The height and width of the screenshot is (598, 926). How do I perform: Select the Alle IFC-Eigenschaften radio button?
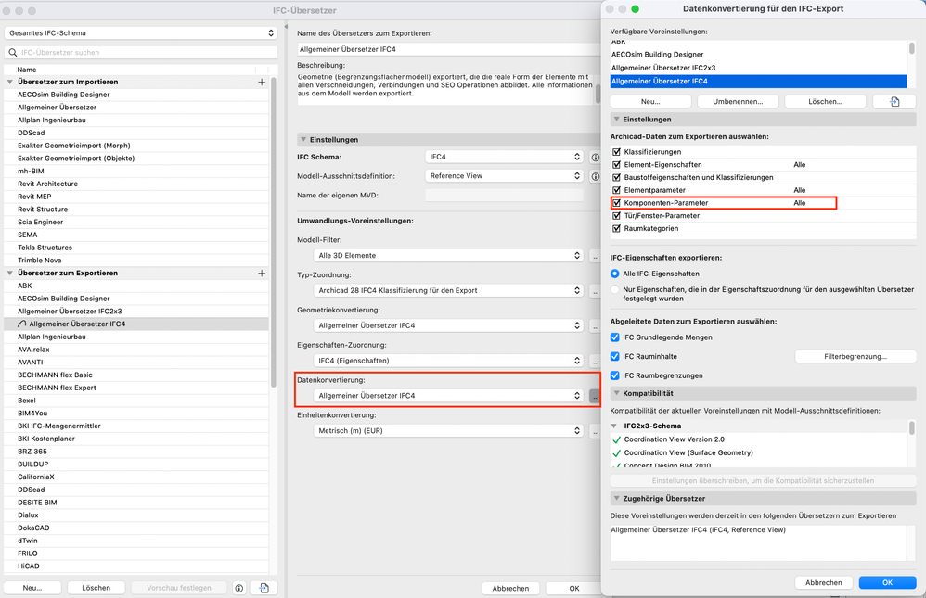point(615,274)
